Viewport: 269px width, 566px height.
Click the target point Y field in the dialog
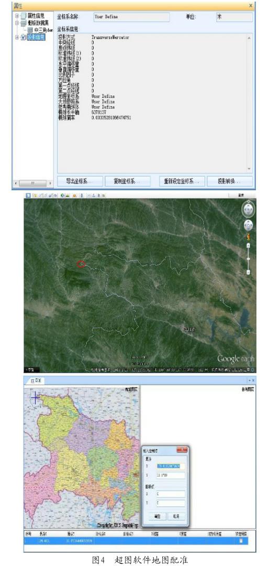171,503
